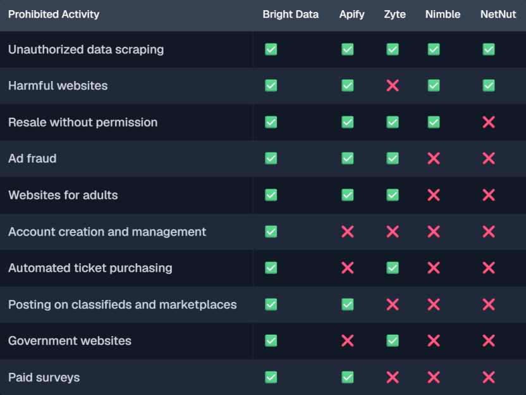The height and width of the screenshot is (395, 526).
Task: Click Nimble check mark for Harmful websites
Action: [434, 85]
